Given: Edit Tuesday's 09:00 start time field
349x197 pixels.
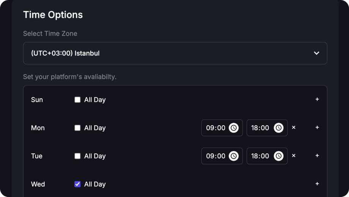Looking at the screenshot, I should 215,156.
